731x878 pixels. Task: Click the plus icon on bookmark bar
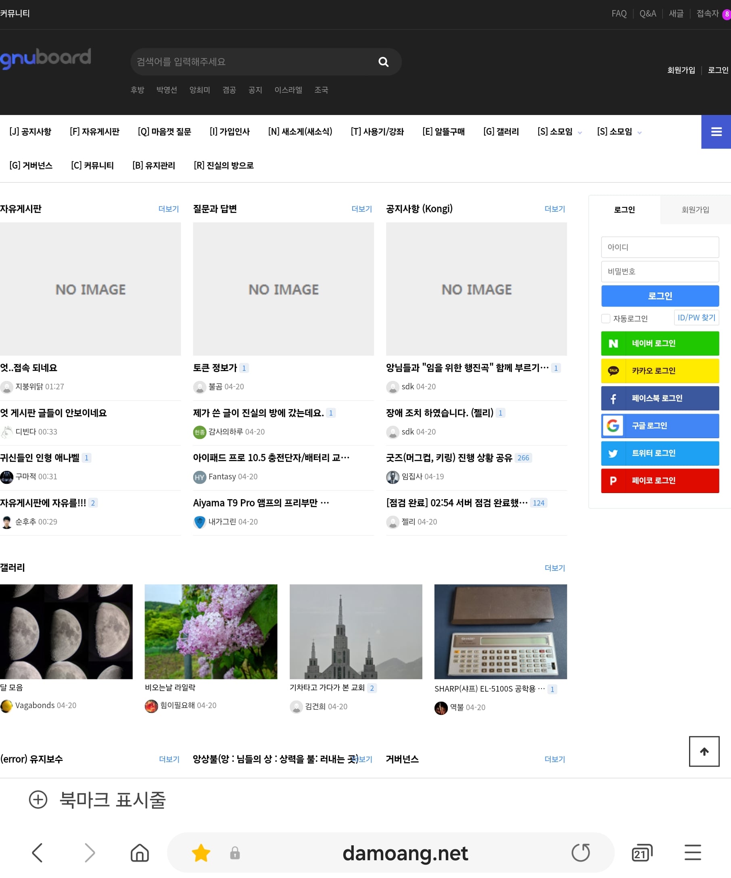[38, 799]
